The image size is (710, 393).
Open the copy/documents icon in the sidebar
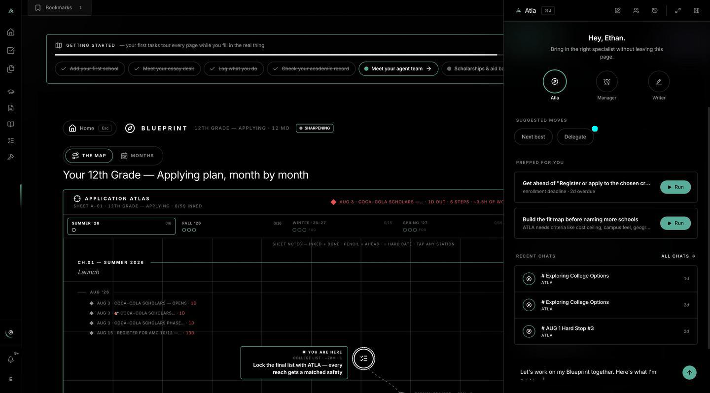point(11,69)
